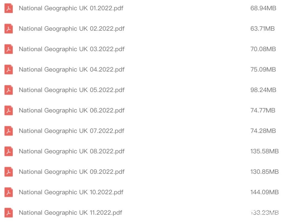The height and width of the screenshot is (223, 293).
Task: Open National Geographic UK 01.2022.pdf file name
Action: click(71, 8)
